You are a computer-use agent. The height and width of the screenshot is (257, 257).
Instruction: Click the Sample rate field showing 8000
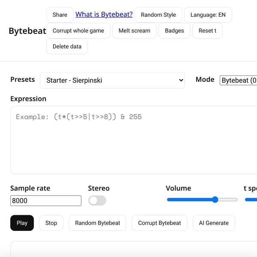[x=46, y=200]
